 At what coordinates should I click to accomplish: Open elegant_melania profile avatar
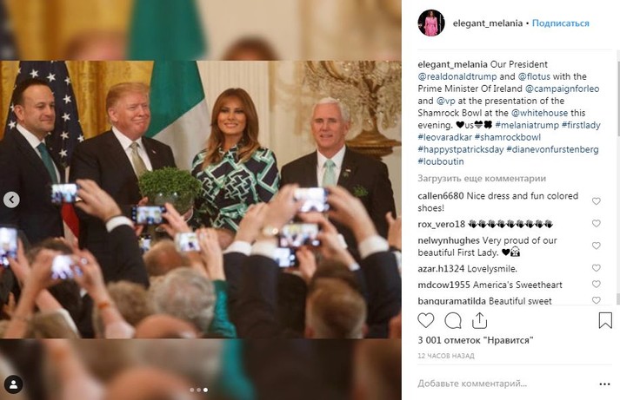(x=431, y=23)
